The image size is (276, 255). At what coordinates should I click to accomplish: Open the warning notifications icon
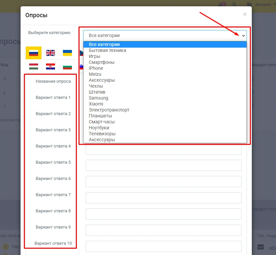pos(222,5)
